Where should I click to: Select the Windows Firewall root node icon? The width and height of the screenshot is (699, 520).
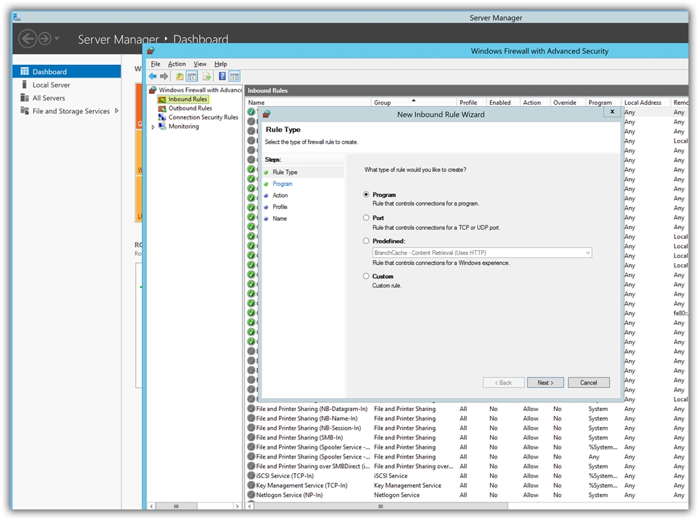tap(153, 90)
